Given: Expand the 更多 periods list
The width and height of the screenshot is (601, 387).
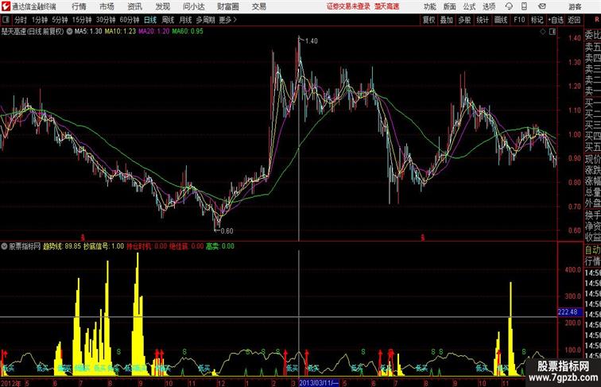Looking at the screenshot, I should (x=228, y=20).
